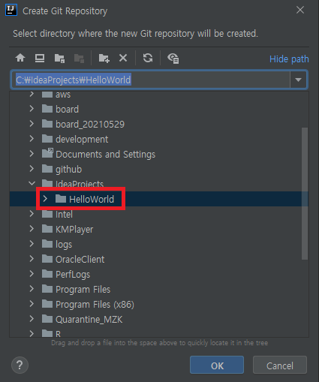The width and height of the screenshot is (319, 382).
Task: Select the development folder row
Action: pos(159,139)
